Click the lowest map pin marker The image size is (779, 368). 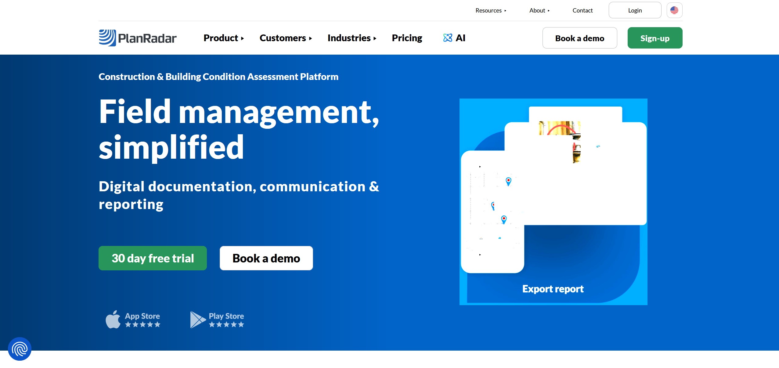pyautogui.click(x=504, y=219)
